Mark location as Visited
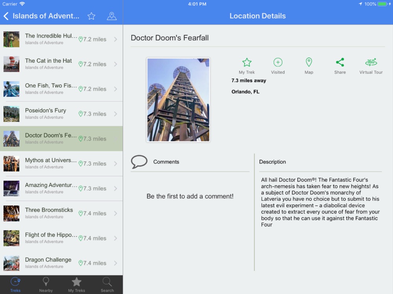The image size is (393, 294). pyautogui.click(x=278, y=66)
